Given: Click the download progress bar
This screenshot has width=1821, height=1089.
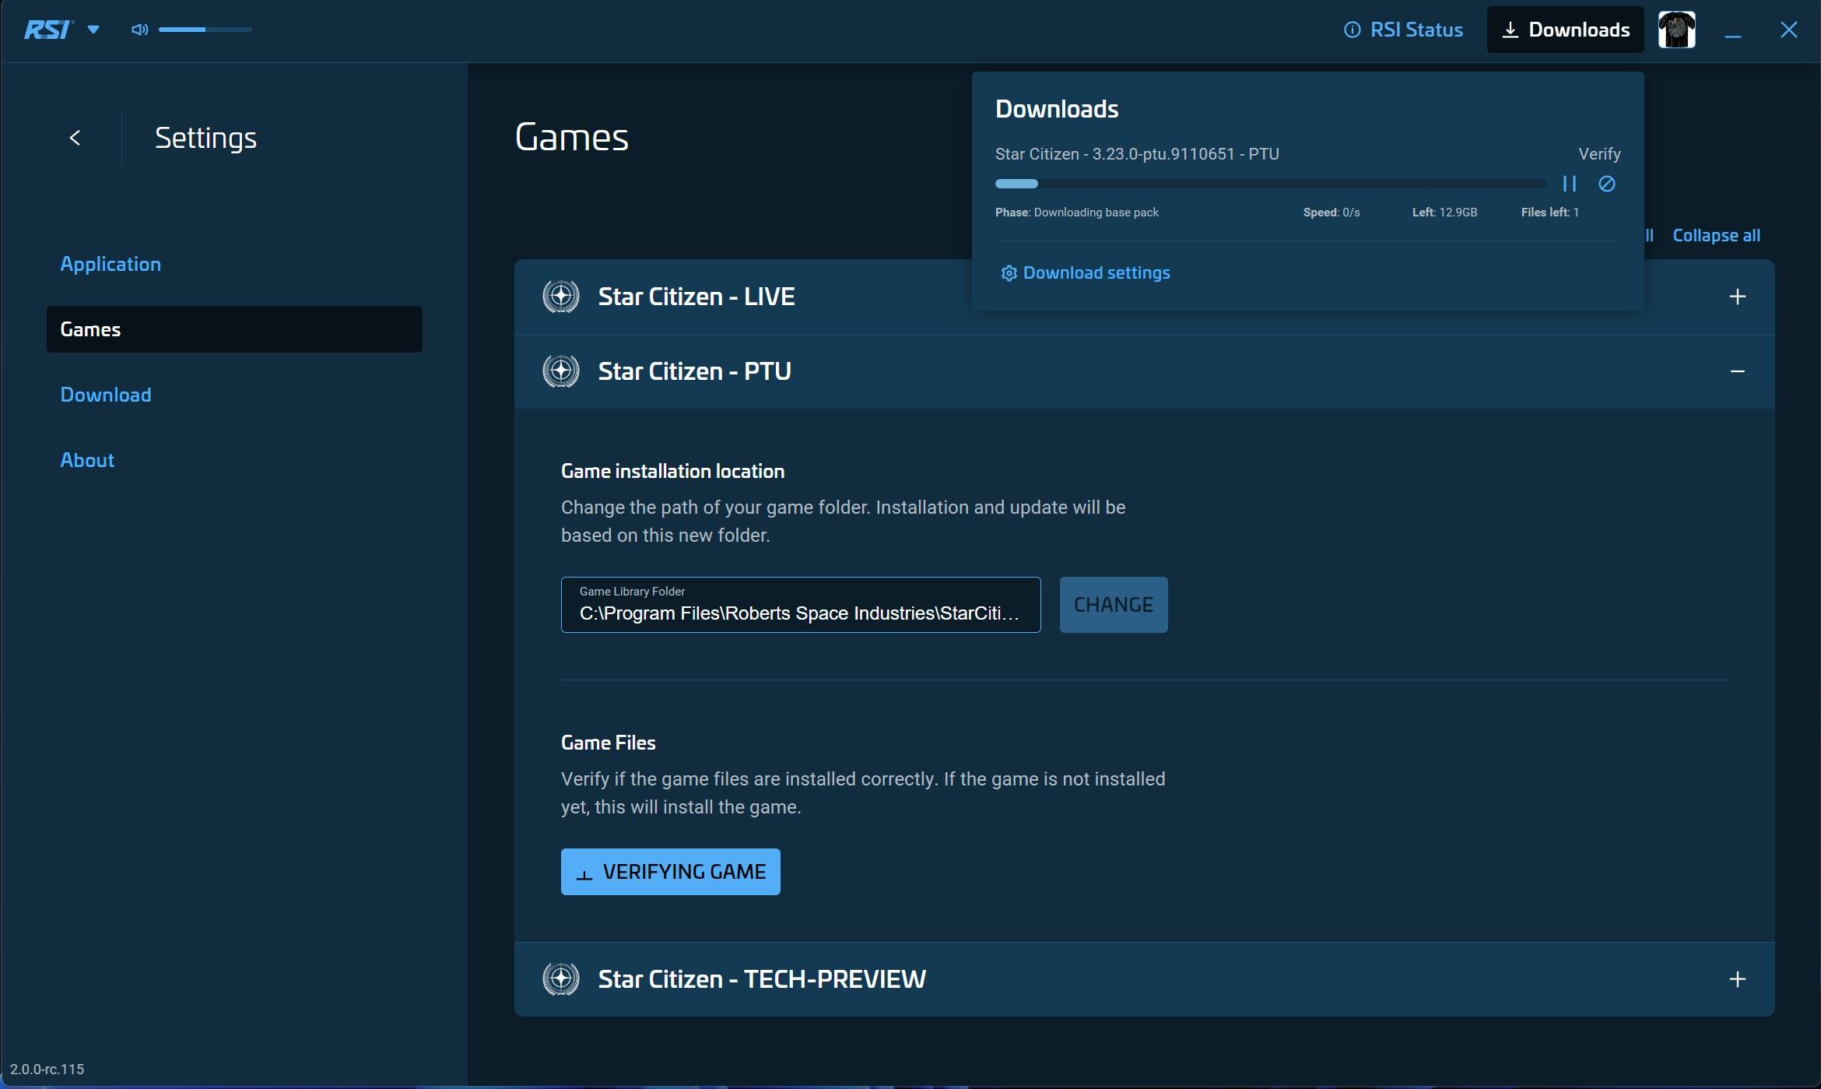Looking at the screenshot, I should pyautogui.click(x=1270, y=184).
